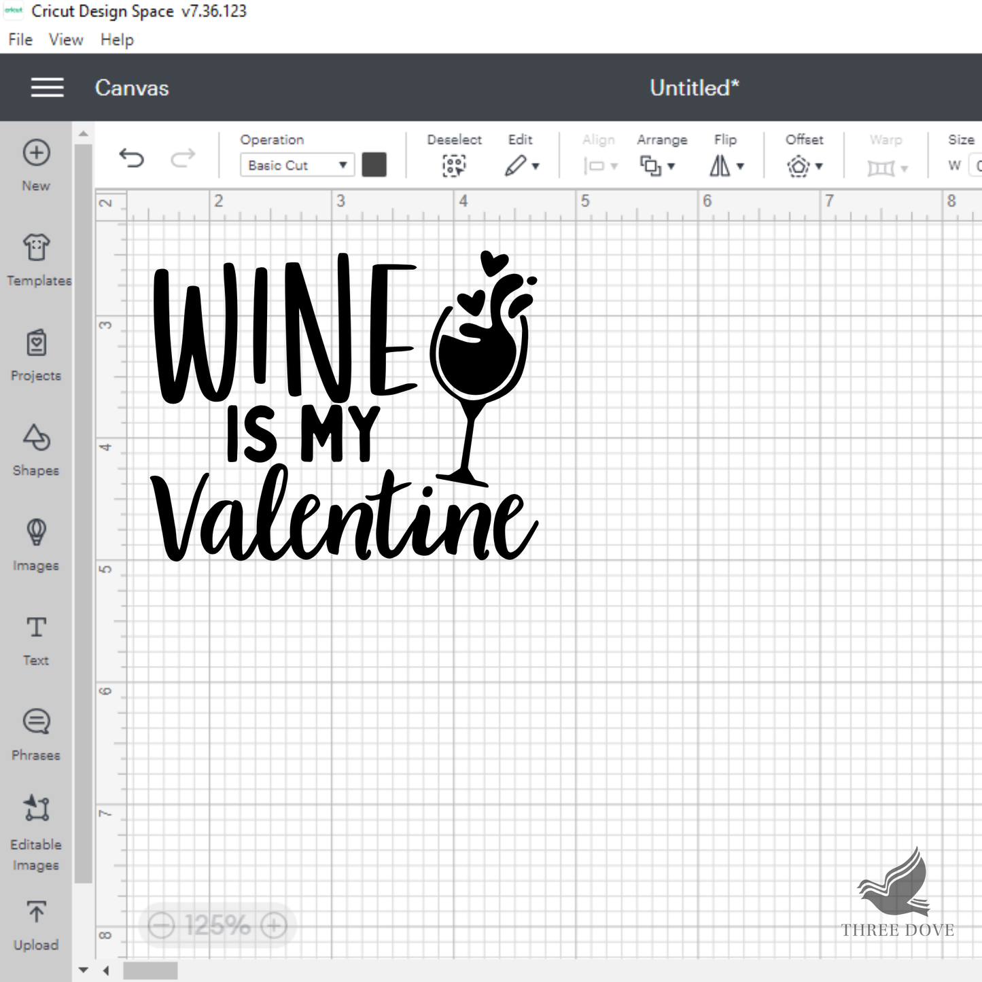Open the dark gray color swatch

coord(374,164)
